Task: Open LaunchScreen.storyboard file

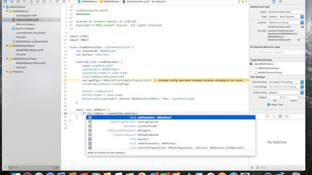Action: (x=30, y=33)
